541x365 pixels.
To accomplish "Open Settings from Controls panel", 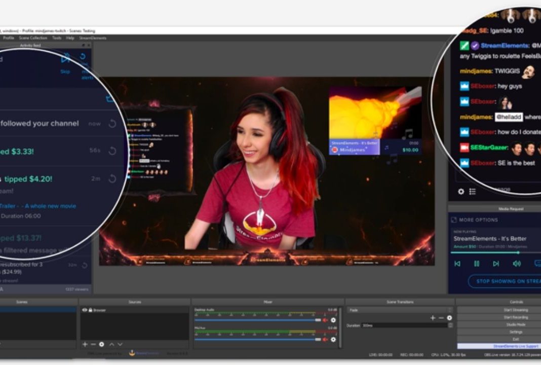I will click(x=516, y=332).
